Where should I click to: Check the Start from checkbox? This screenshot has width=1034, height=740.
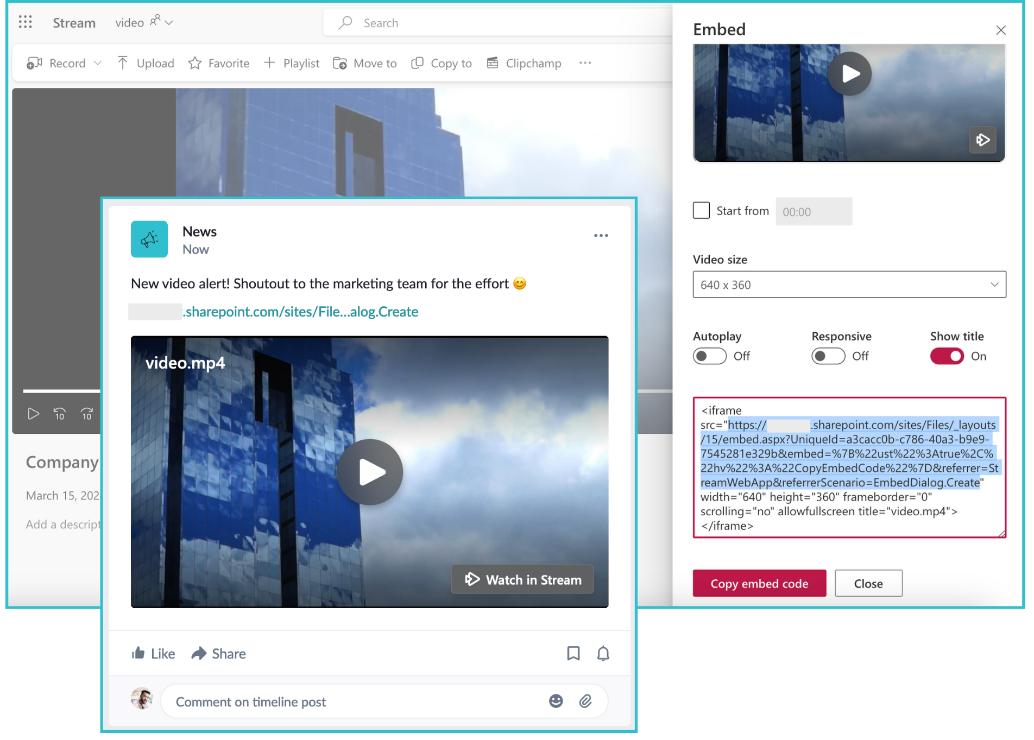[x=701, y=210]
